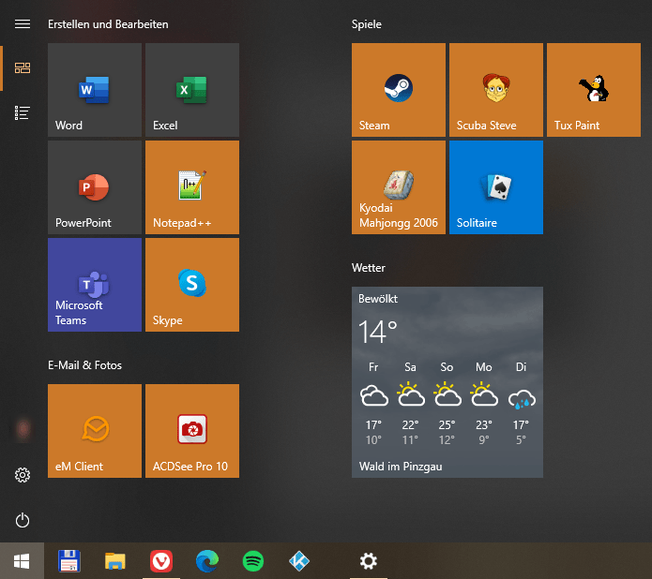The height and width of the screenshot is (579, 652).
Task: Launch the Scuba Steve game tile
Action: pos(496,90)
